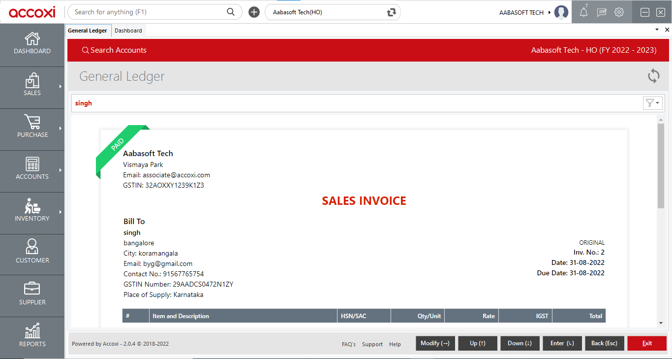
Task: Click the scrollbar up arrow
Action: (661, 119)
